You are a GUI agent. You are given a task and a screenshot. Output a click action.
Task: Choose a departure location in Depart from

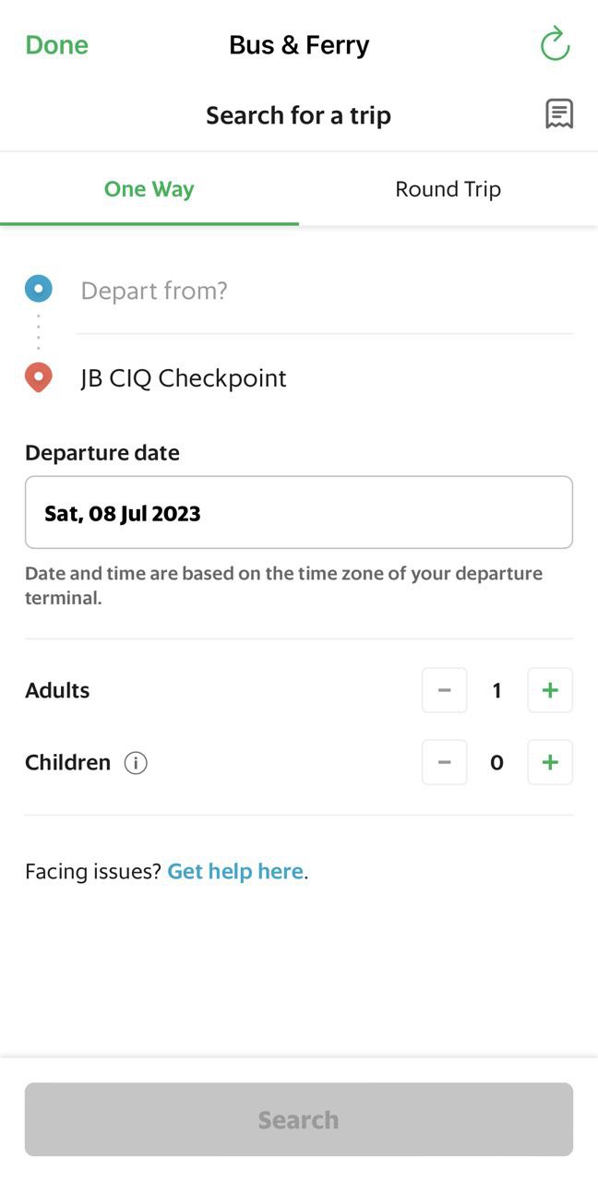click(323, 291)
